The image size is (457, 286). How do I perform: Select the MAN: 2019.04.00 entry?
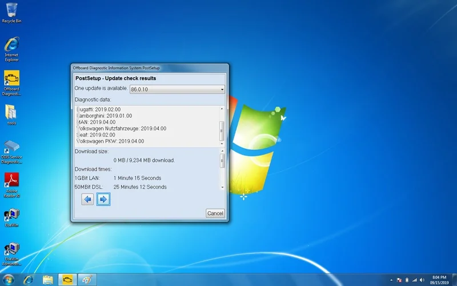[x=96, y=122]
